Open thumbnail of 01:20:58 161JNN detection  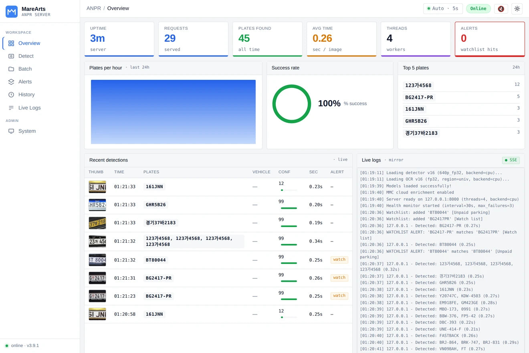click(97, 314)
